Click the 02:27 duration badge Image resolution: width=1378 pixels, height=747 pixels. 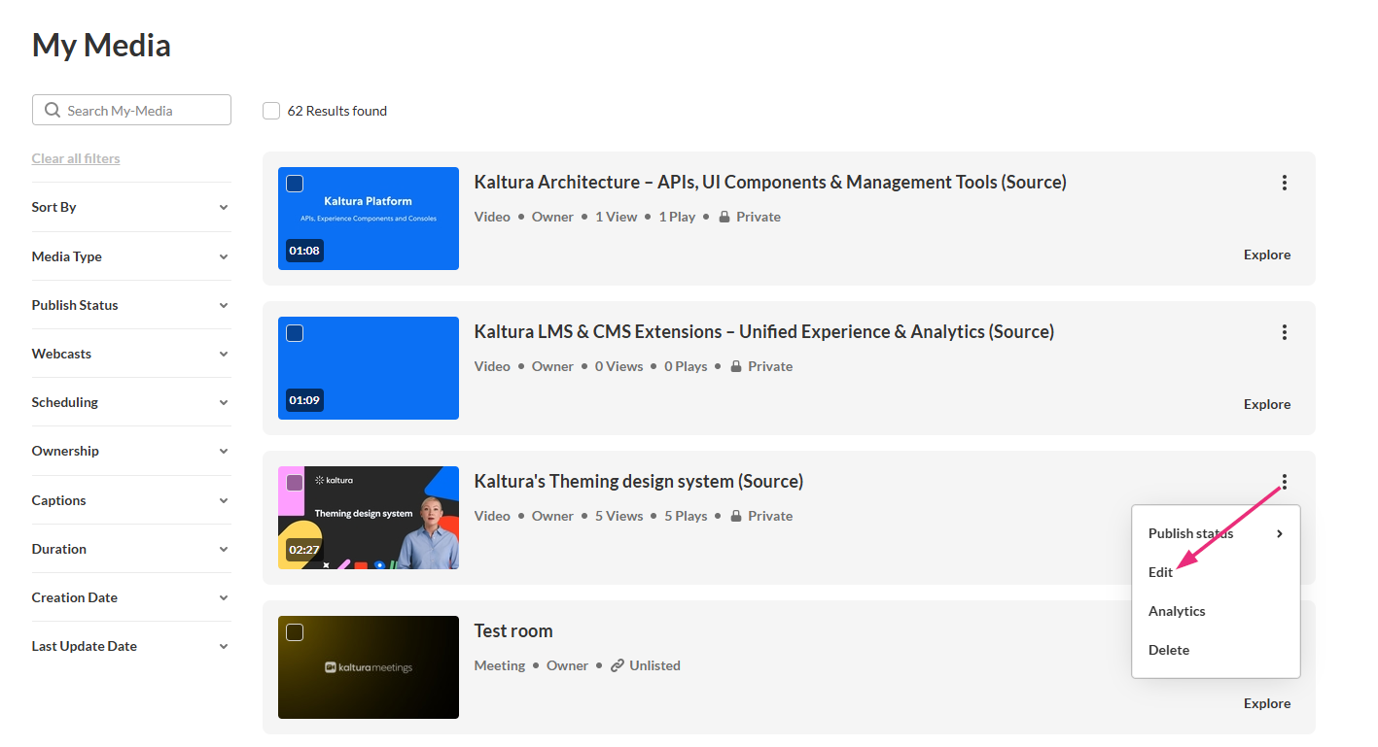pos(304,550)
